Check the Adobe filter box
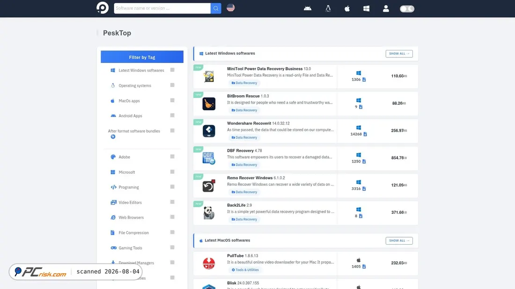This screenshot has width=515, height=289. pos(172,156)
